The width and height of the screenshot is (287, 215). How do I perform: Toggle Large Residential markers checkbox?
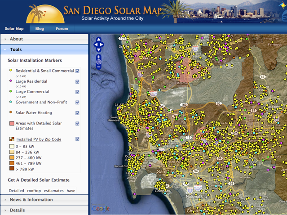[x=77, y=81]
